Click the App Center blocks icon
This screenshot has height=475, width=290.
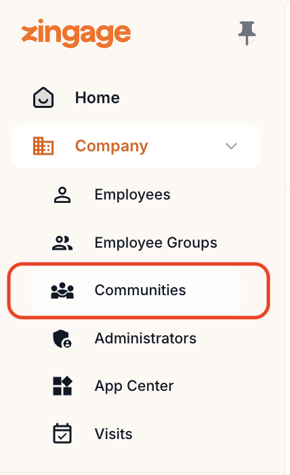click(62, 386)
